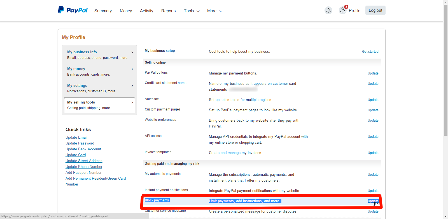Click the 'My business setup' label
Viewport: 448px width, 219px height.
click(160, 51)
